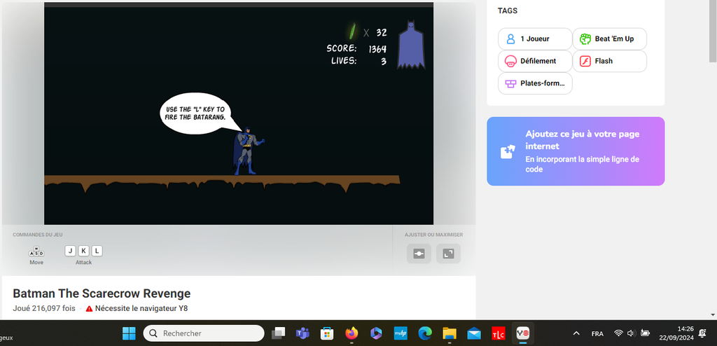717x346 pixels.
Task: Open the FRA language input switcher
Action: [x=597, y=333]
